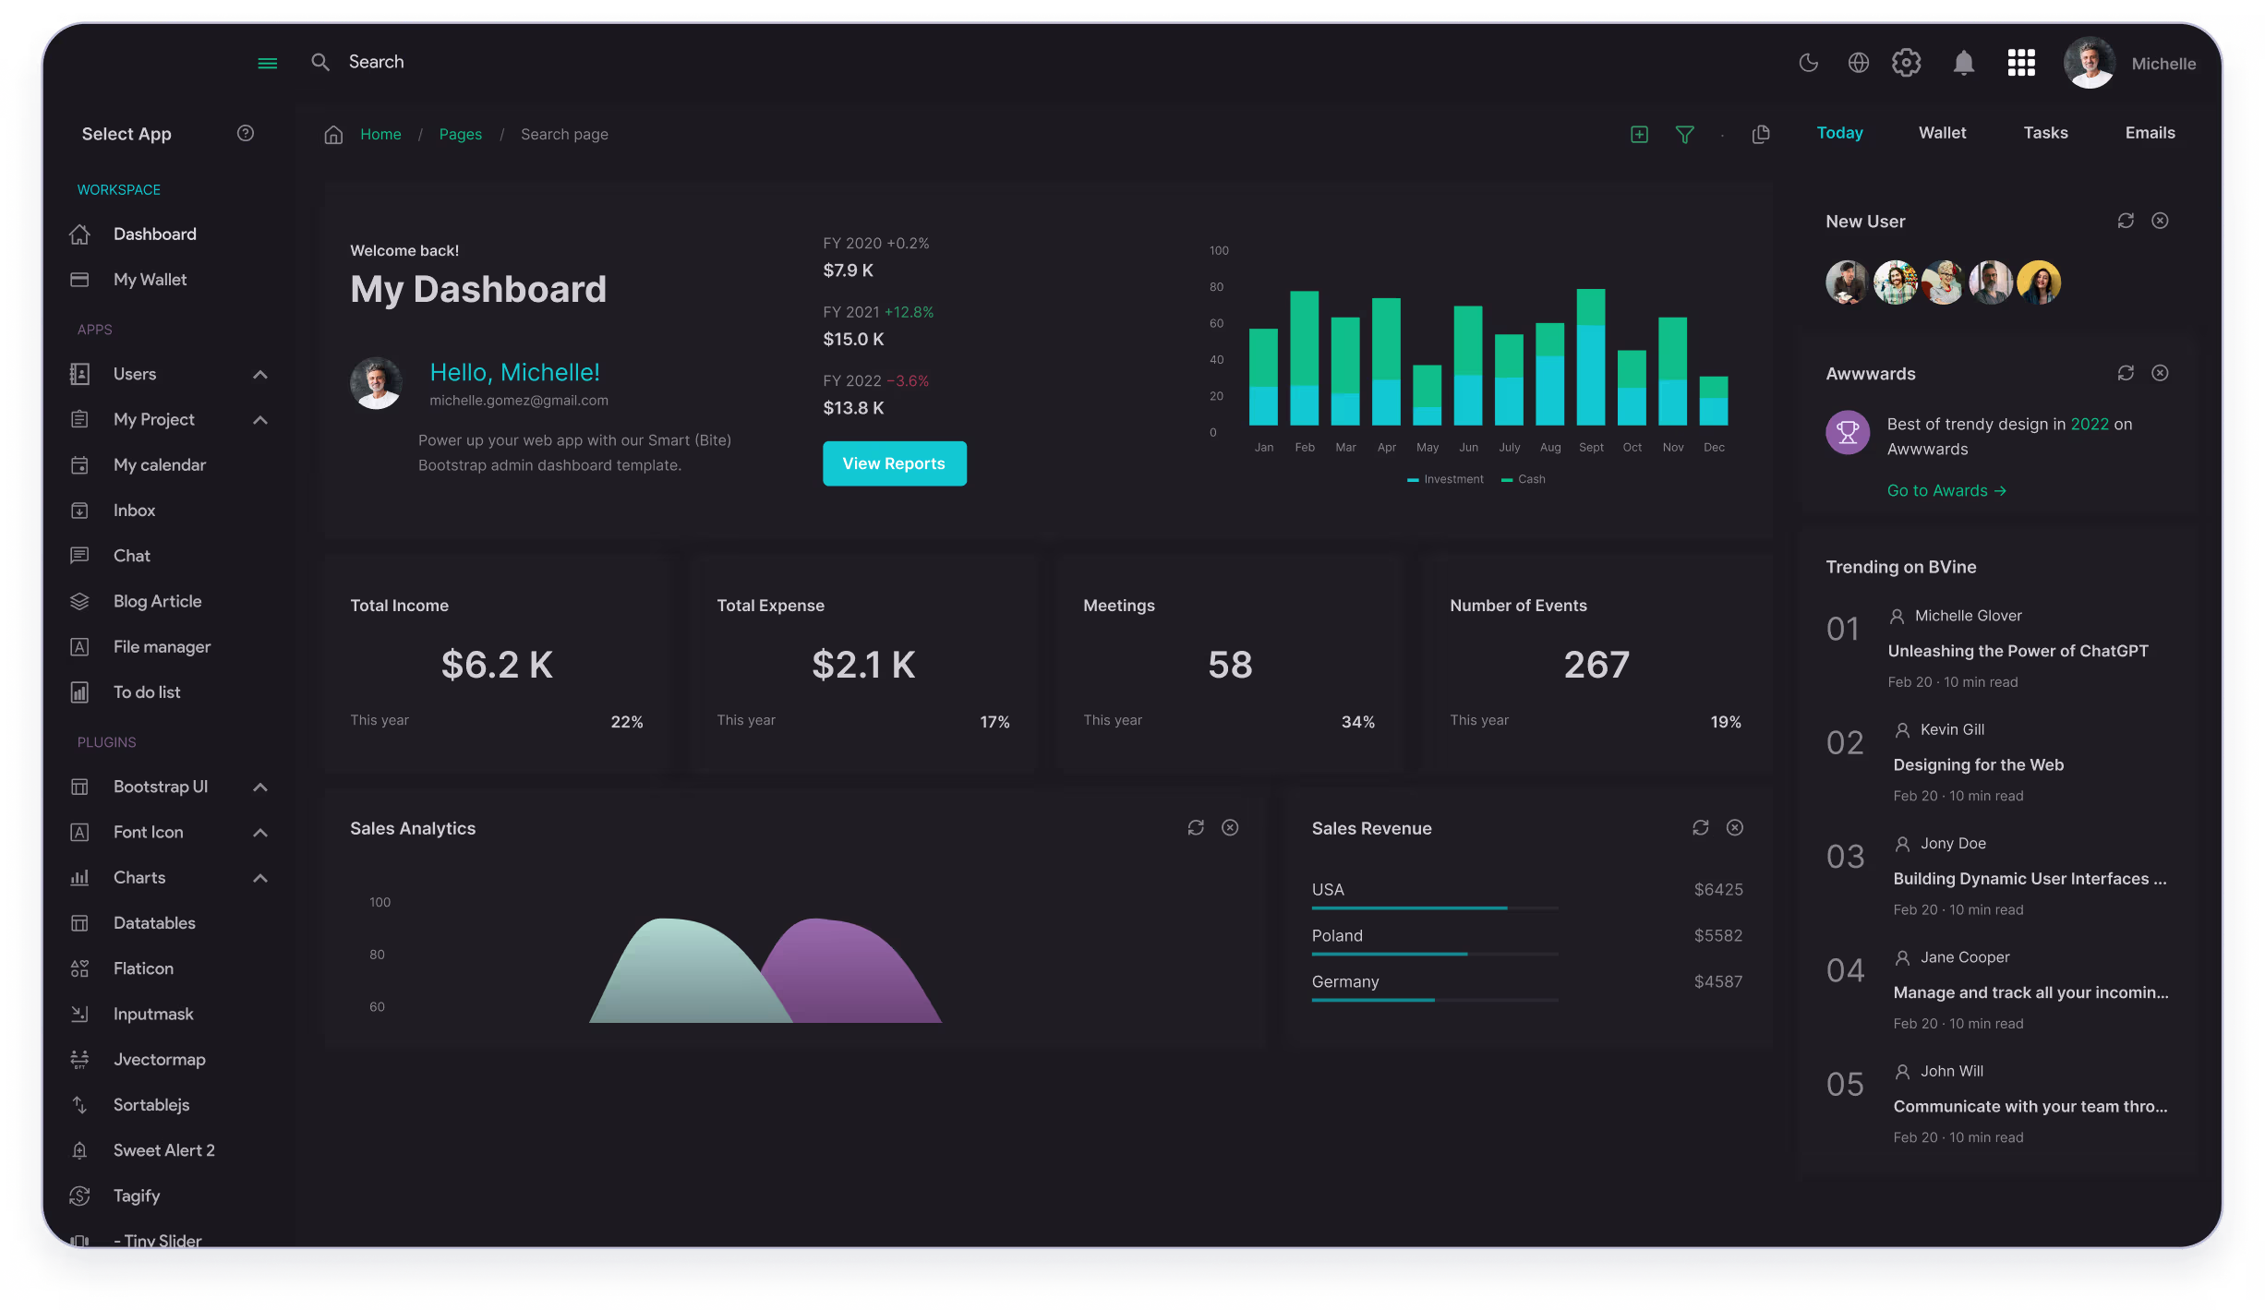The height and width of the screenshot is (1310, 2265).
Task: Open article Building Dynamic User Interfaces
Action: click(2030, 879)
